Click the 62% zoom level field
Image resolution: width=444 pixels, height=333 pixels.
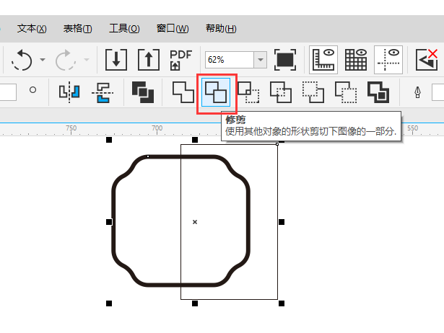pos(230,60)
